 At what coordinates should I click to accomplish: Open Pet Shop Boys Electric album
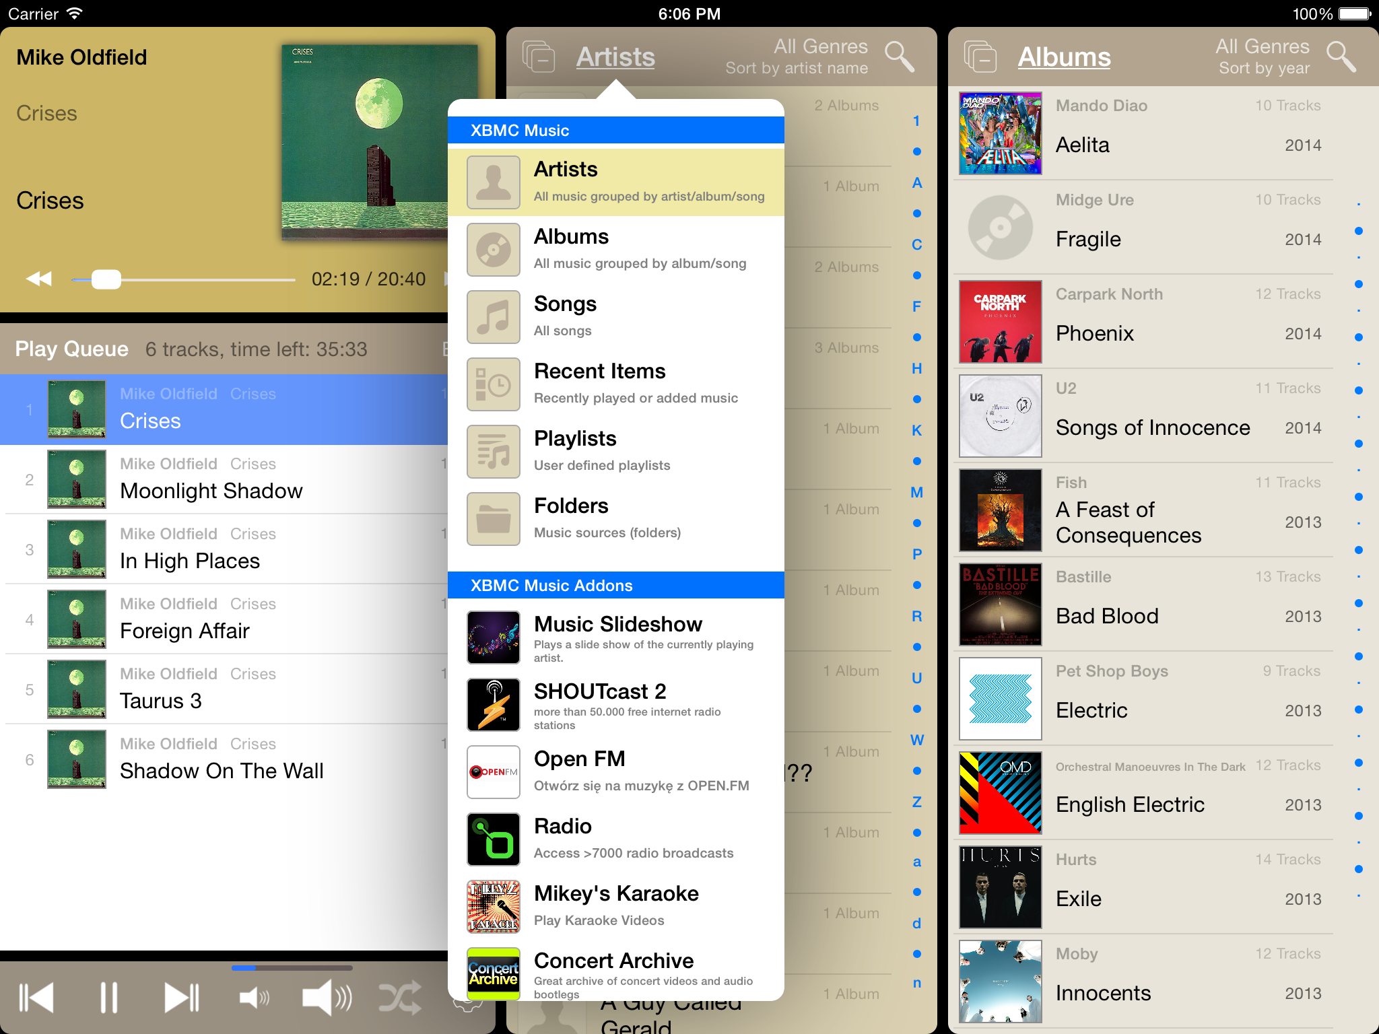coord(1145,699)
